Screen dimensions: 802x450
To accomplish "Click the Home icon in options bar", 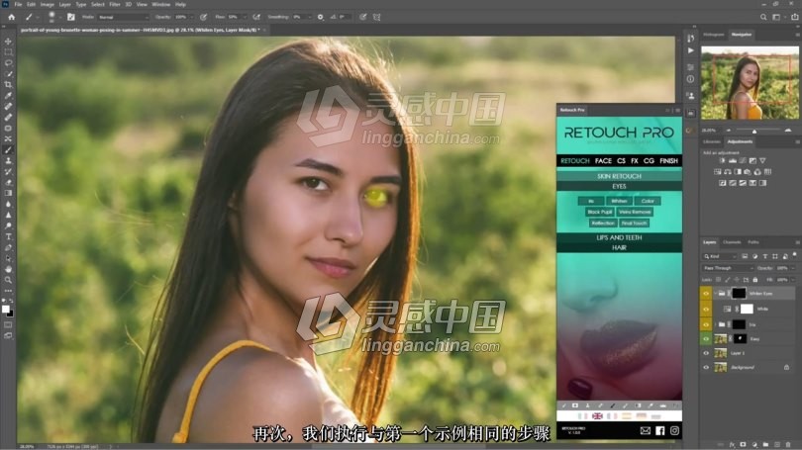I will (x=11, y=17).
